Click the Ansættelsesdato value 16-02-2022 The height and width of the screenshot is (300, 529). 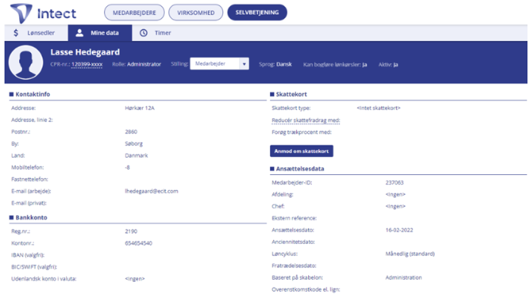tap(399, 230)
